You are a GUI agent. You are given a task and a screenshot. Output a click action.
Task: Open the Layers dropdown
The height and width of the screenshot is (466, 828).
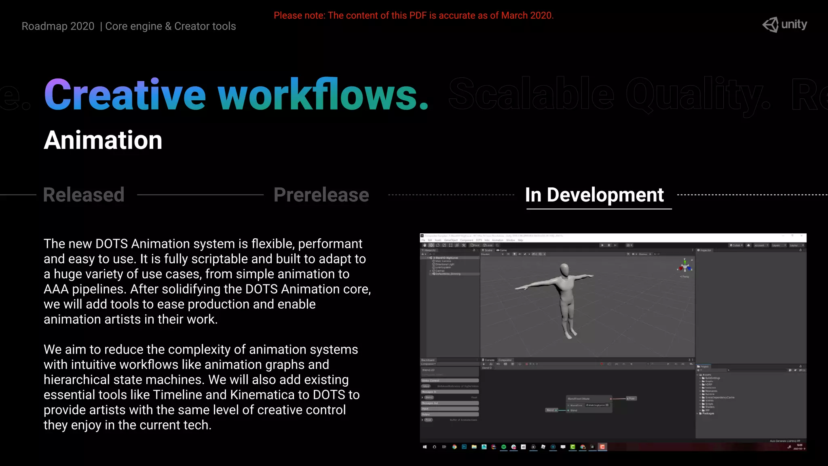779,245
